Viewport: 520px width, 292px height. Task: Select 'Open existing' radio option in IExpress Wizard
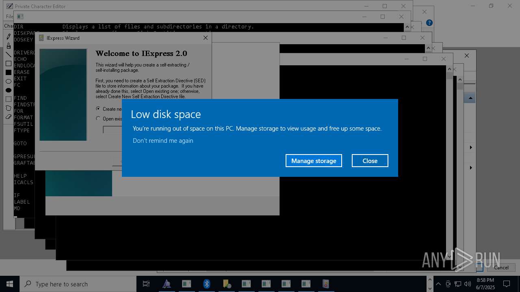(98, 118)
